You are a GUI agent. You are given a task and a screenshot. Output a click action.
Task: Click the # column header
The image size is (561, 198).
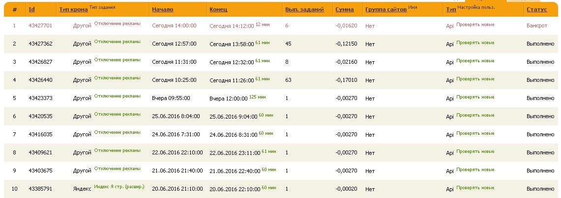[x=15, y=10]
